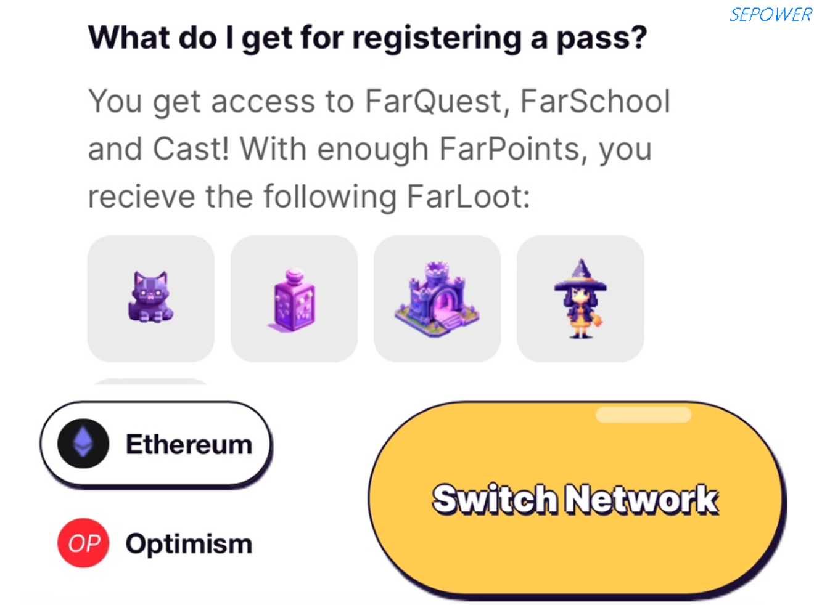Click the FarLoot: label above the items
Image resolution: width=814 pixels, height=605 pixels.
click(468, 197)
